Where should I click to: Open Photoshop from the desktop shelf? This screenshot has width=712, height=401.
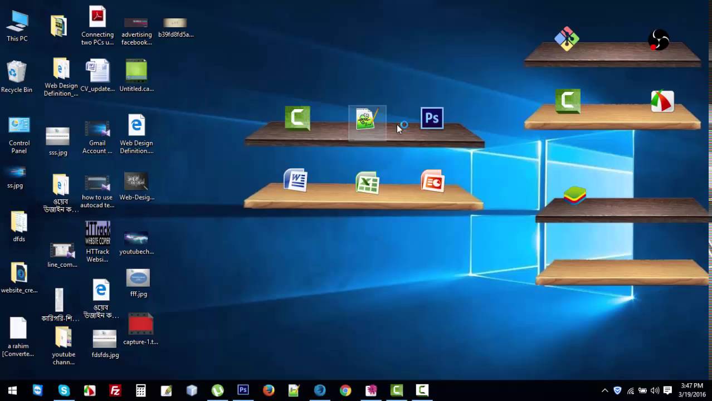point(432,118)
